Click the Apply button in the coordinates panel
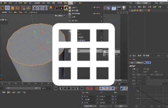Screen dimensions: 168x108 click(121, 106)
